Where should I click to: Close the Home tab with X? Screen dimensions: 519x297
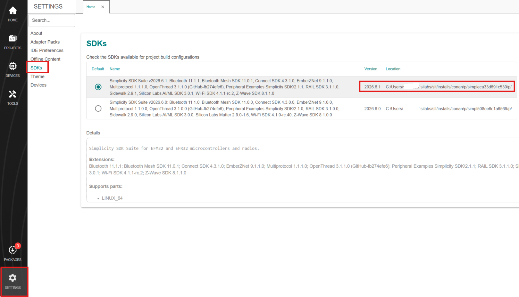103,7
